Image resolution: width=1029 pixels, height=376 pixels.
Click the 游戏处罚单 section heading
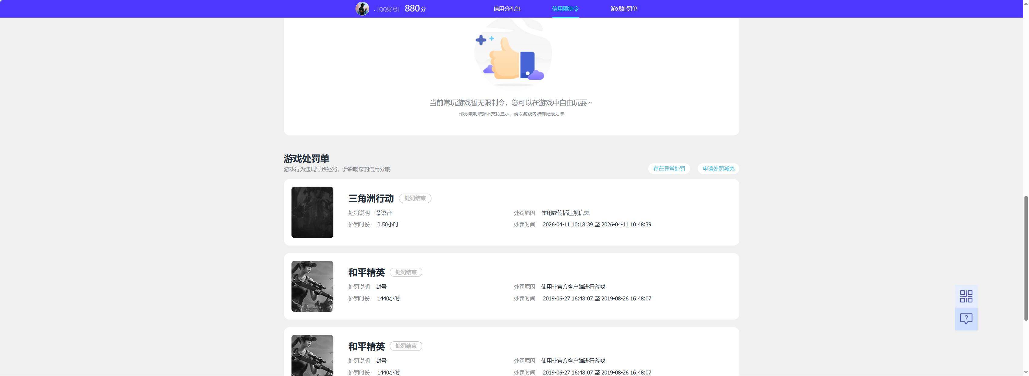pos(306,159)
